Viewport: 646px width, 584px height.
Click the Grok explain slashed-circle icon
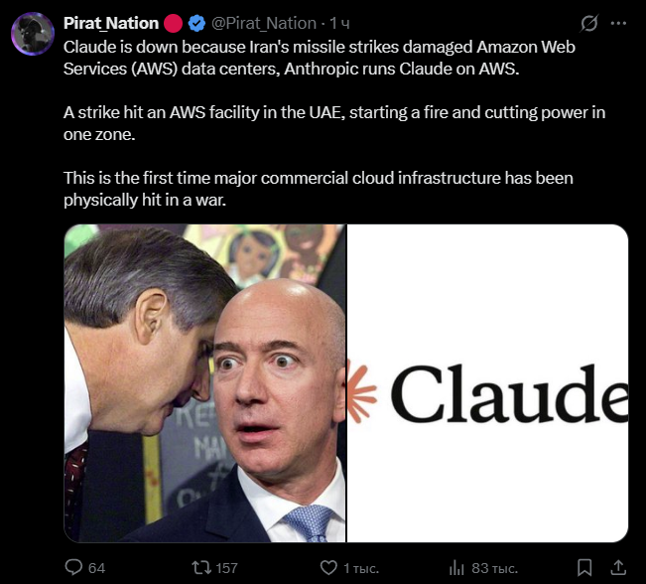588,23
